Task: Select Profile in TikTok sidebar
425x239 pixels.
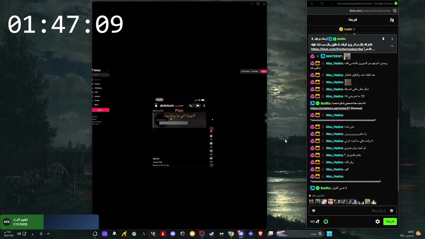Action: point(96,101)
